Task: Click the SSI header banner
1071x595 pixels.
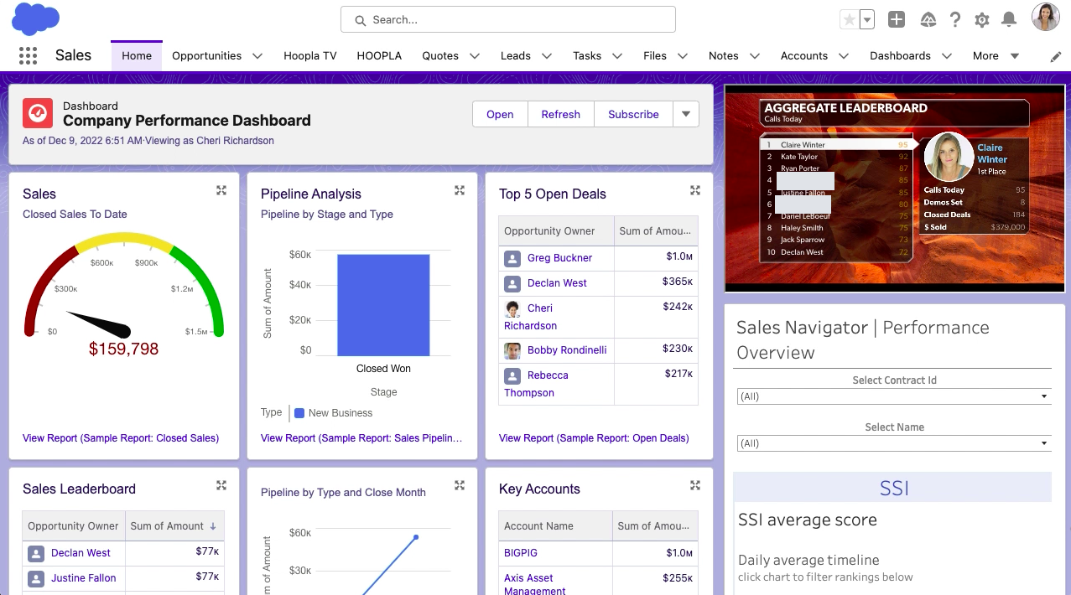Action: pyautogui.click(x=894, y=488)
